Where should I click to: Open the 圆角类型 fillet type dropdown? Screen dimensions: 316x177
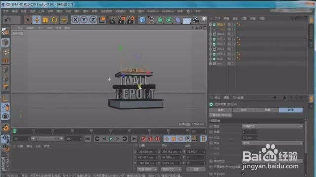coord(272,161)
